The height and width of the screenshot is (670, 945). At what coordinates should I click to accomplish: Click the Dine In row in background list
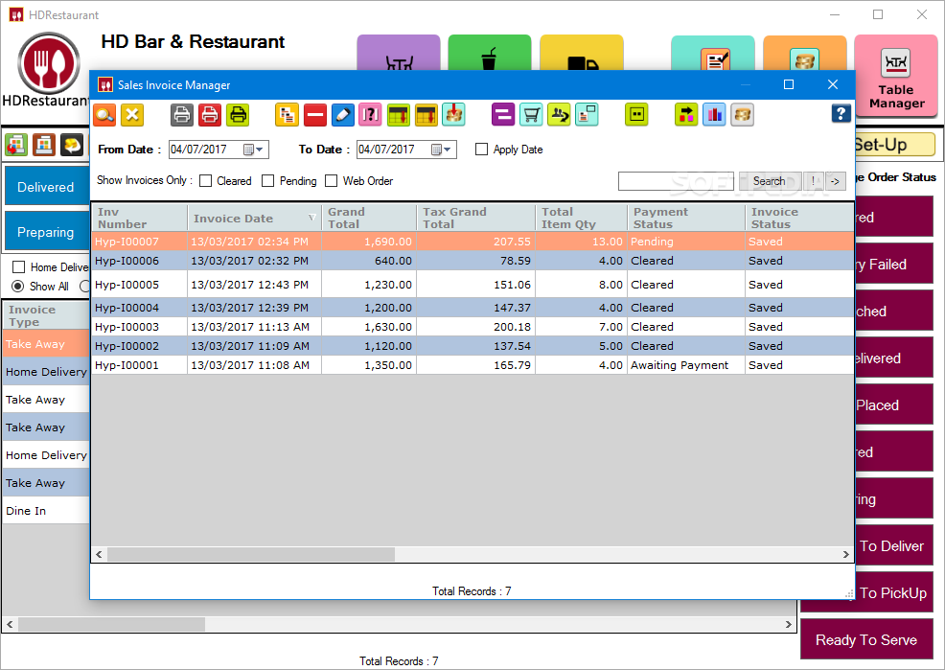(x=46, y=511)
